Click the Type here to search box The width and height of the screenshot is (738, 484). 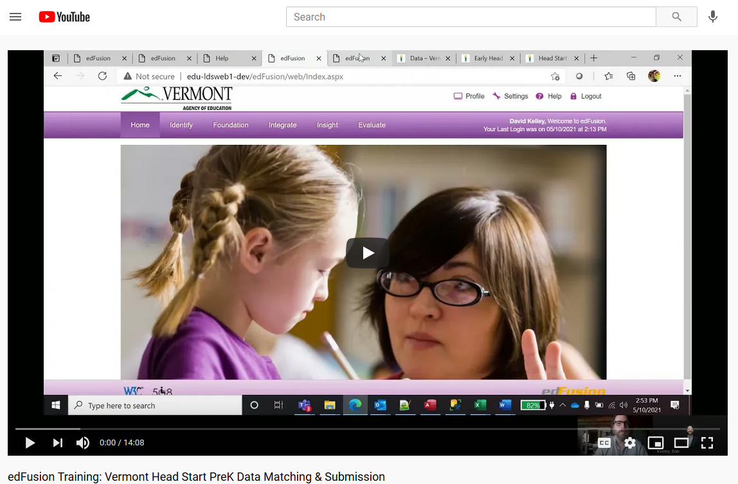tap(156, 405)
